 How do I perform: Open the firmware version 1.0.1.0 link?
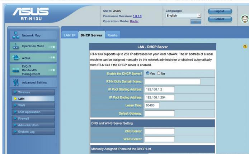point(137,16)
